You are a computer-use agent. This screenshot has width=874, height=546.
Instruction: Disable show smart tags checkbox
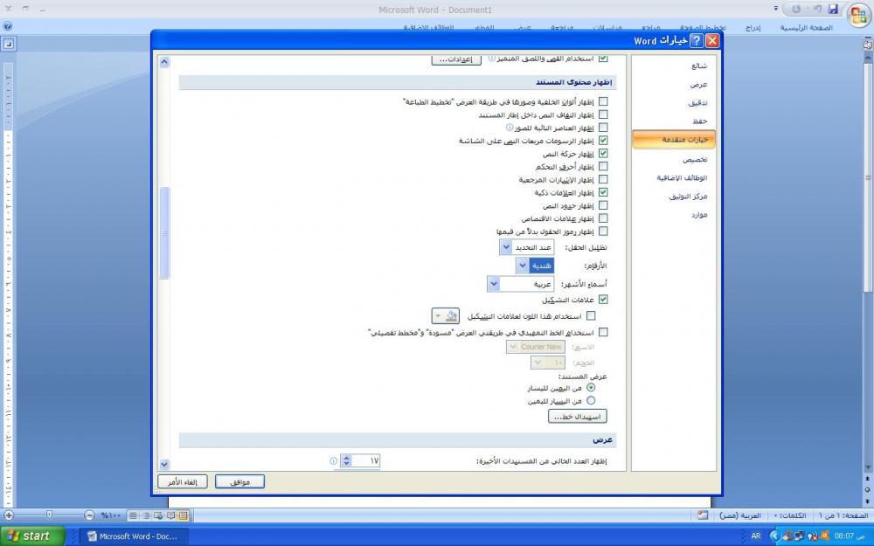(603, 192)
